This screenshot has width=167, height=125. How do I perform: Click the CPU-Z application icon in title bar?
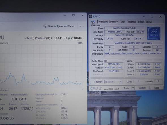pyautogui.click(x=90, y=16)
